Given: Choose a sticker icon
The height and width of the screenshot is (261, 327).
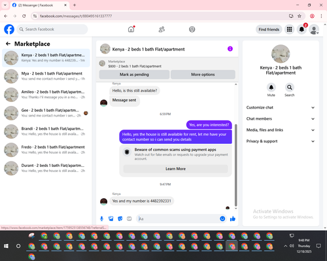Looking at the screenshot, I should [x=120, y=218].
